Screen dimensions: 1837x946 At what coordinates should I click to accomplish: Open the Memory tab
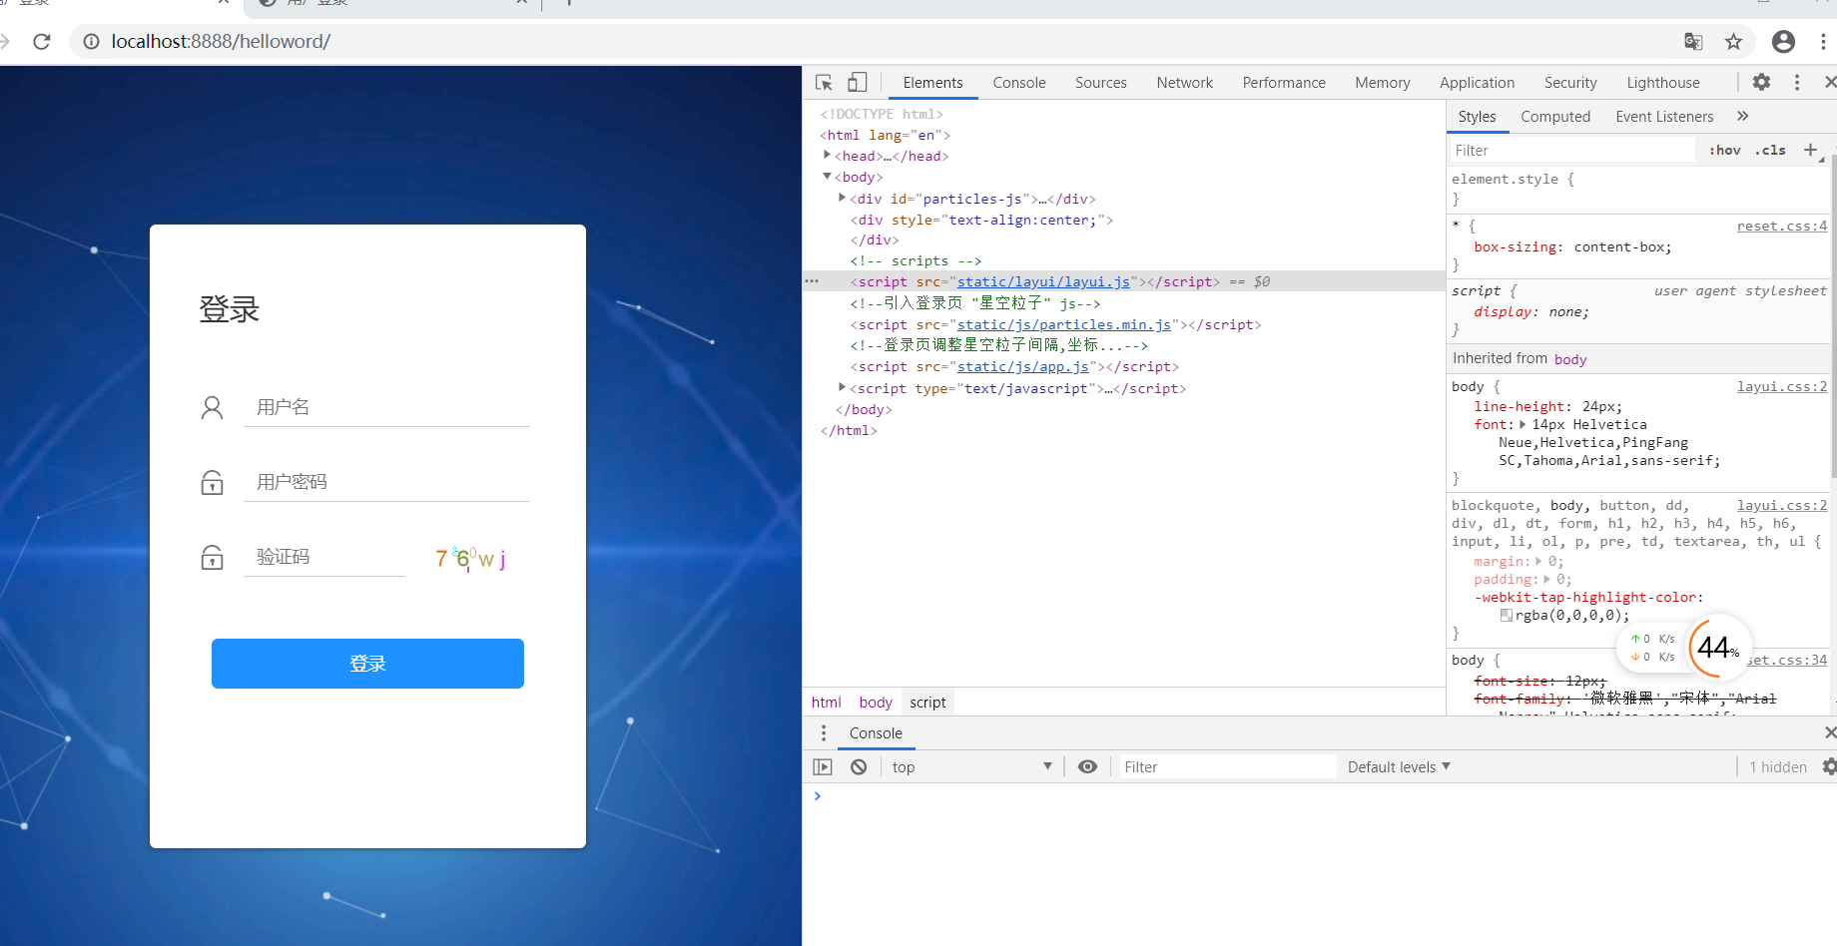(1383, 83)
